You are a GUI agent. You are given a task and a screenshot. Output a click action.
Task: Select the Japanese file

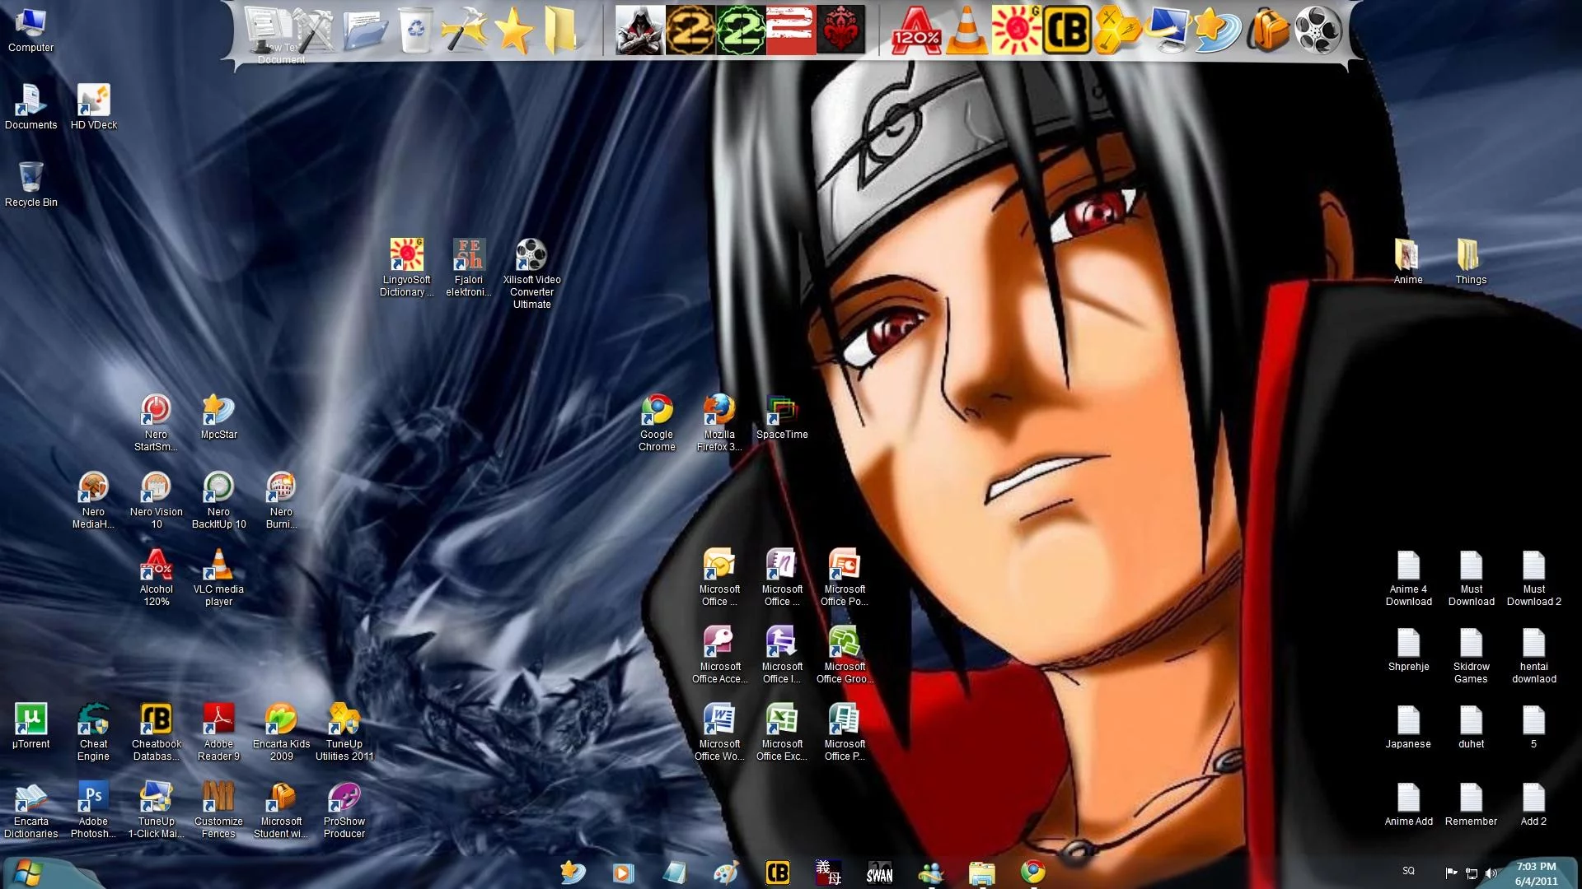[x=1408, y=726]
